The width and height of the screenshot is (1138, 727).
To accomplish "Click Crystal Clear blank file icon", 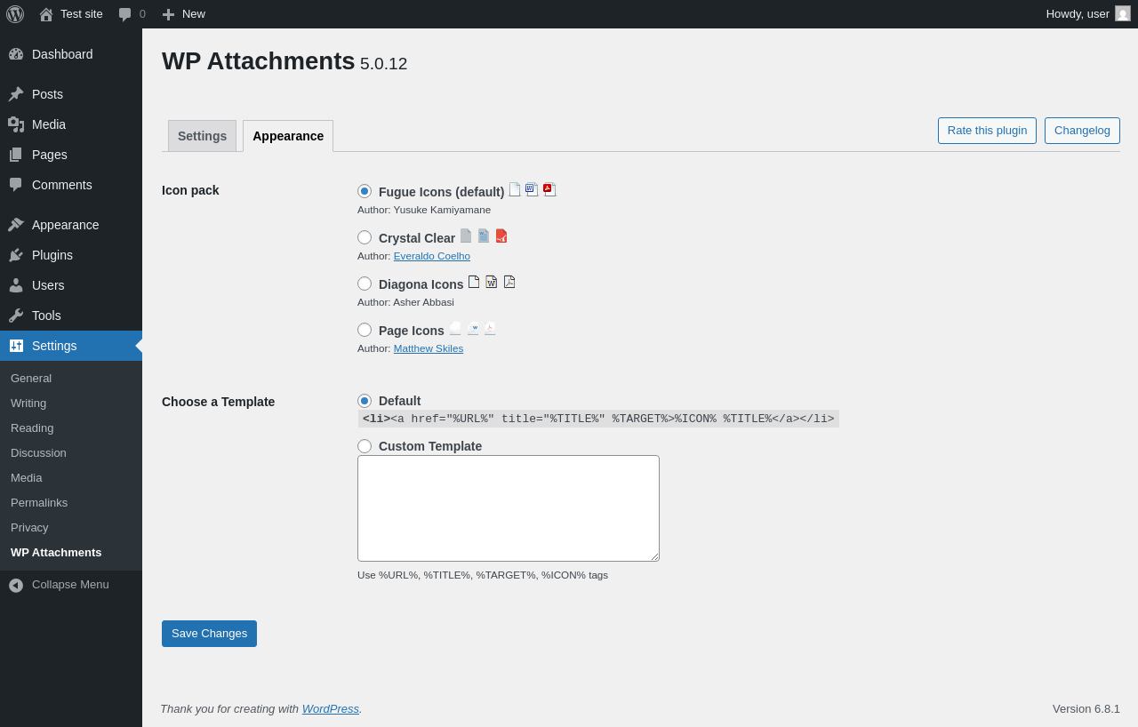I will pos(466,236).
